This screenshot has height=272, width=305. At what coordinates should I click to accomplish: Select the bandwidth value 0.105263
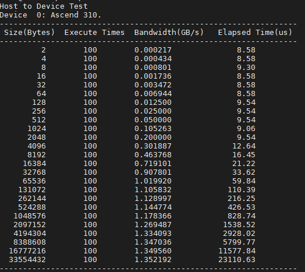coord(153,129)
